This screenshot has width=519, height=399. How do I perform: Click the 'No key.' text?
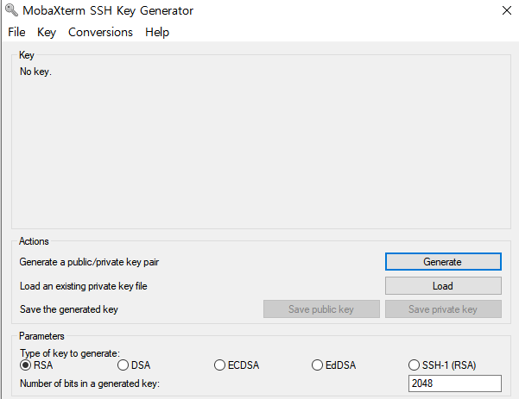(x=35, y=72)
